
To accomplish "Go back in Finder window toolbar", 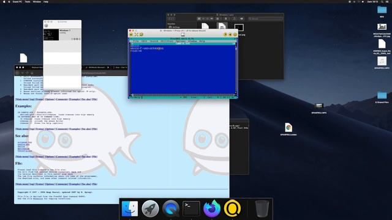I will pos(169,19).
